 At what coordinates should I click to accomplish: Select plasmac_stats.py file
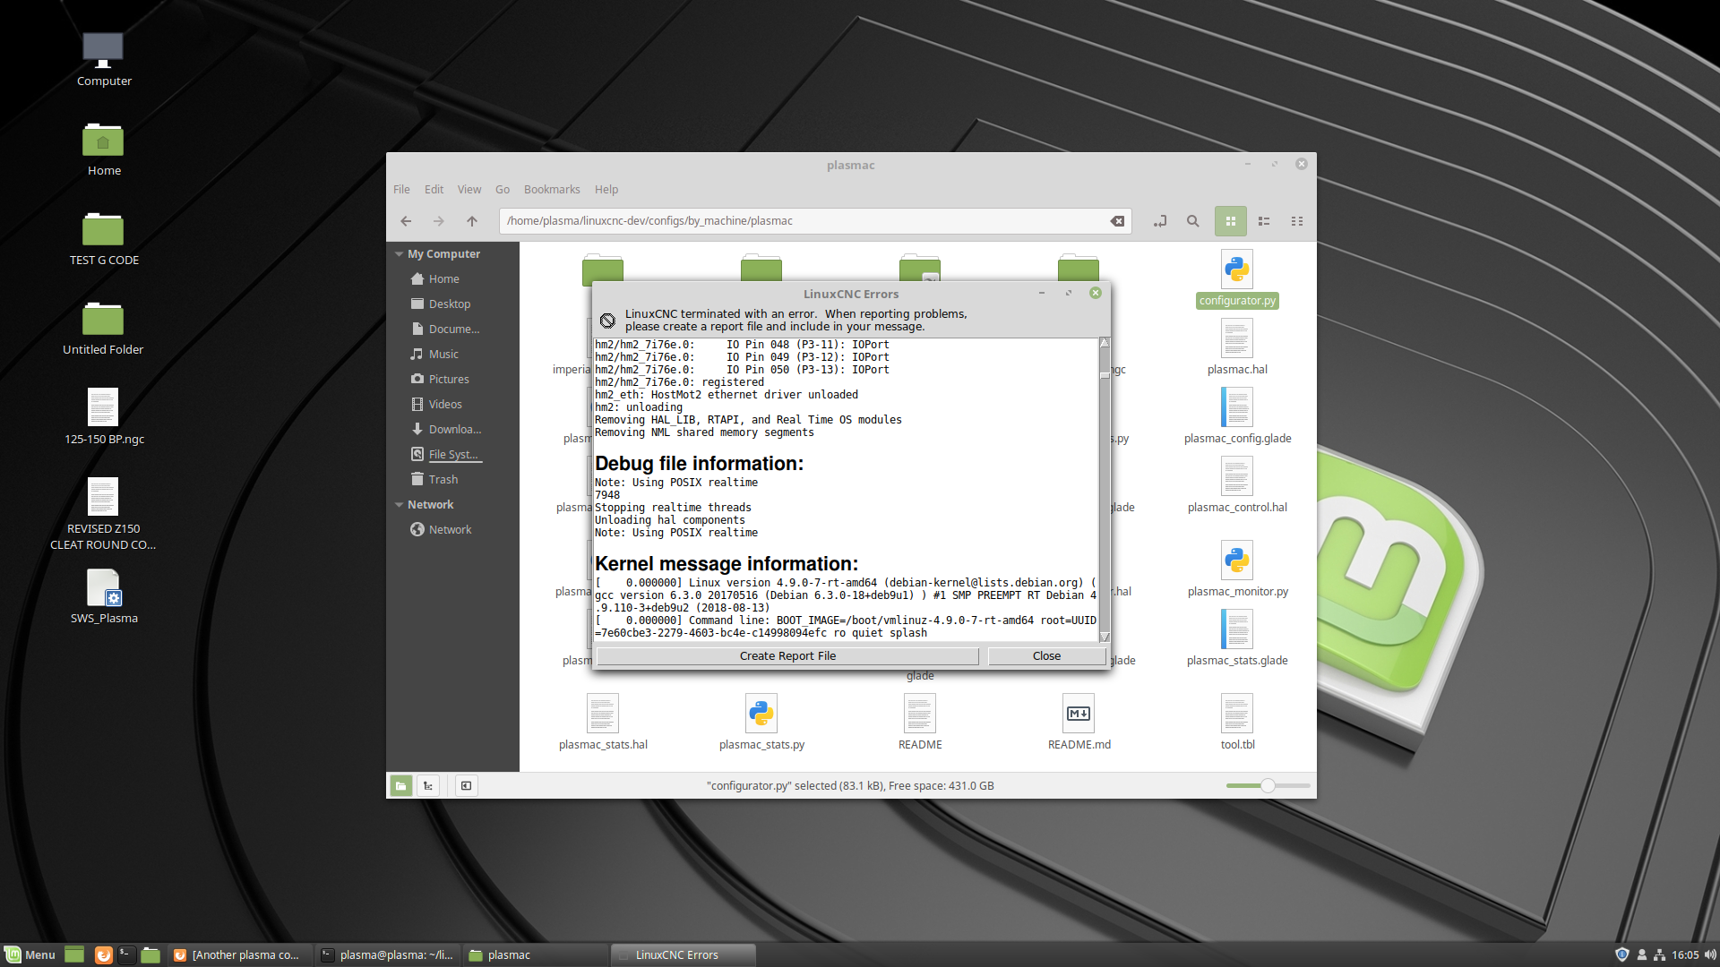761,723
